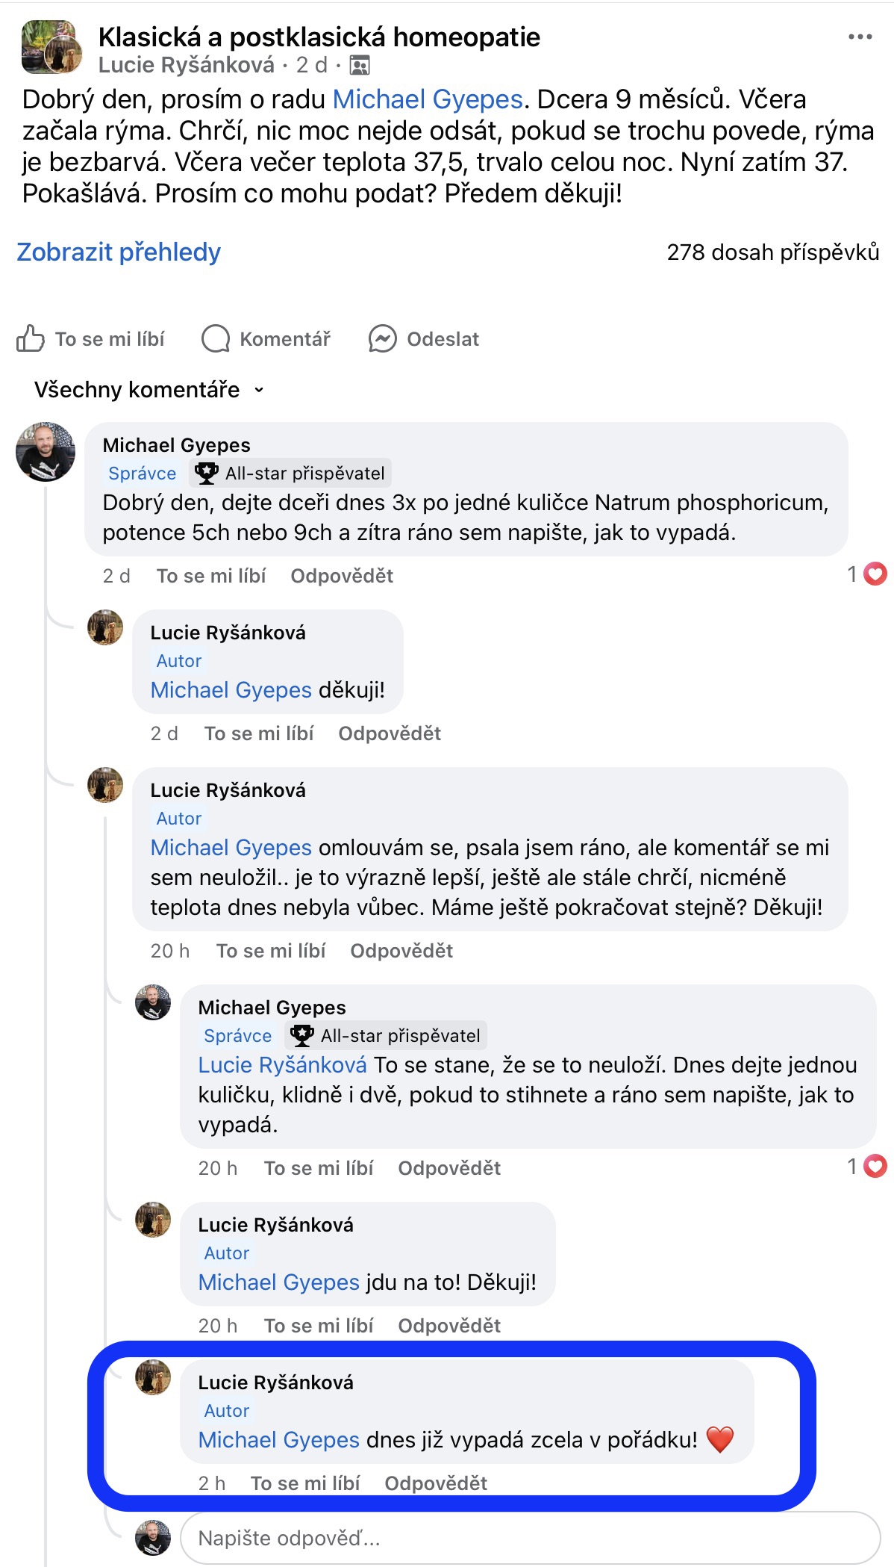This screenshot has width=894, height=1567.
Task: Tap the Komentář speech bubble icon
Action: click(x=216, y=339)
